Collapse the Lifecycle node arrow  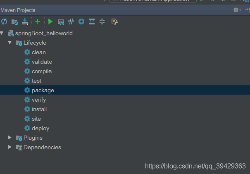tap(10, 43)
